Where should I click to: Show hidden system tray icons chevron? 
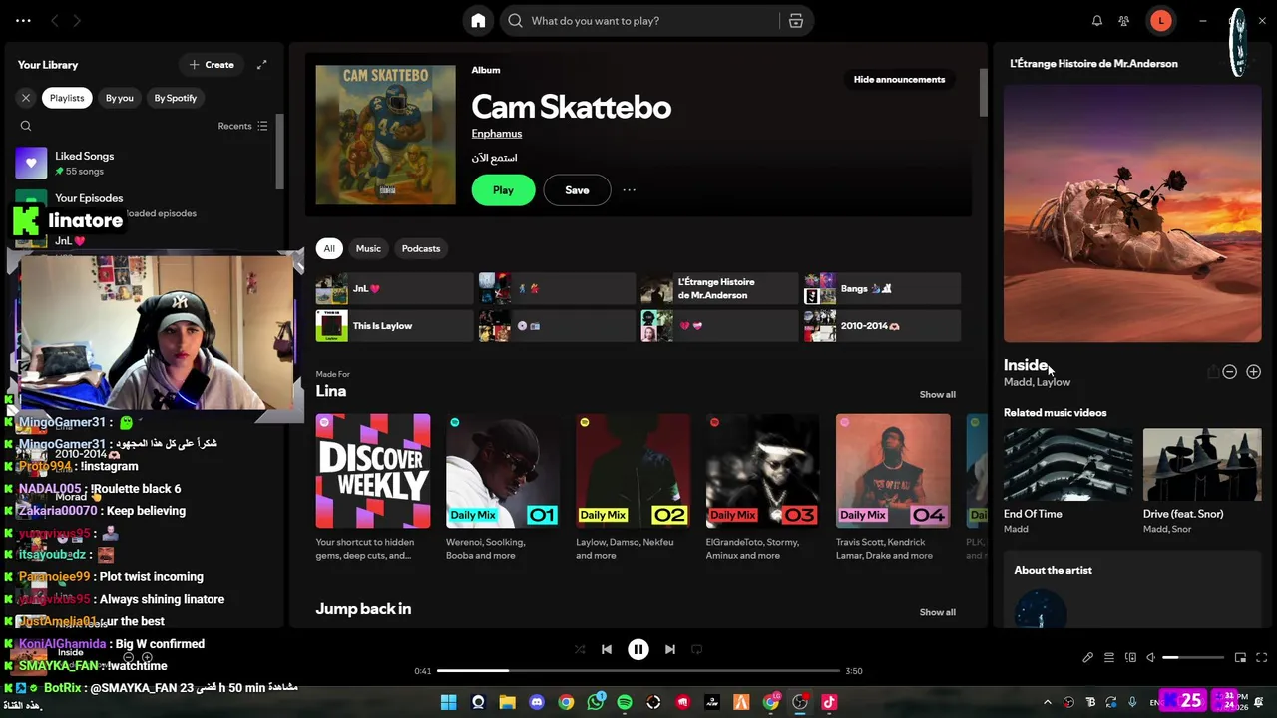click(1047, 702)
